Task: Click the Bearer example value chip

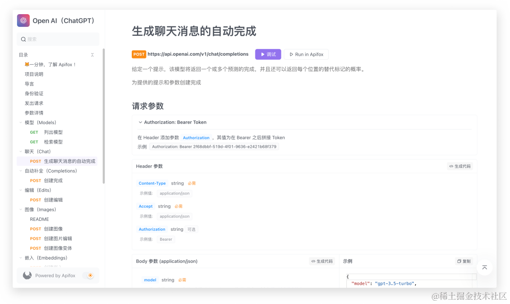Action: [166, 239]
